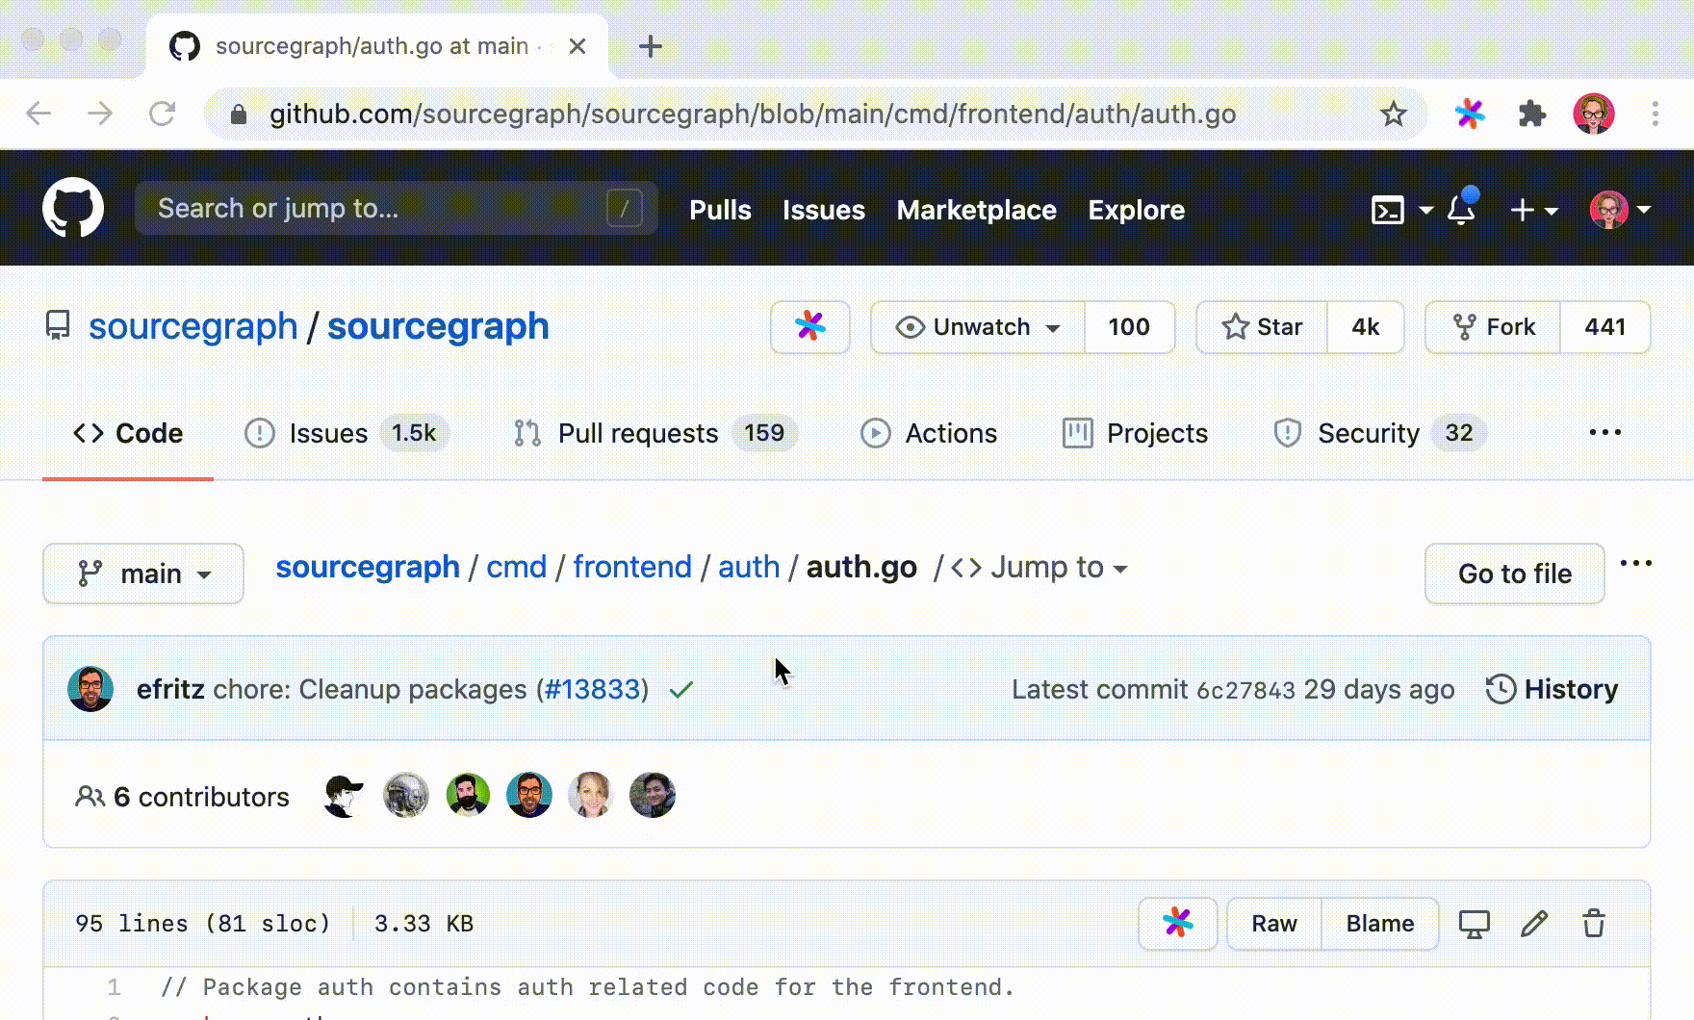Click the Sourcegraph button next to Unwatch
This screenshot has height=1020, width=1694.
tap(810, 327)
